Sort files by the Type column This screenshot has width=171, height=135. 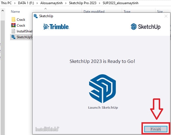pyautogui.click(x=127, y=11)
